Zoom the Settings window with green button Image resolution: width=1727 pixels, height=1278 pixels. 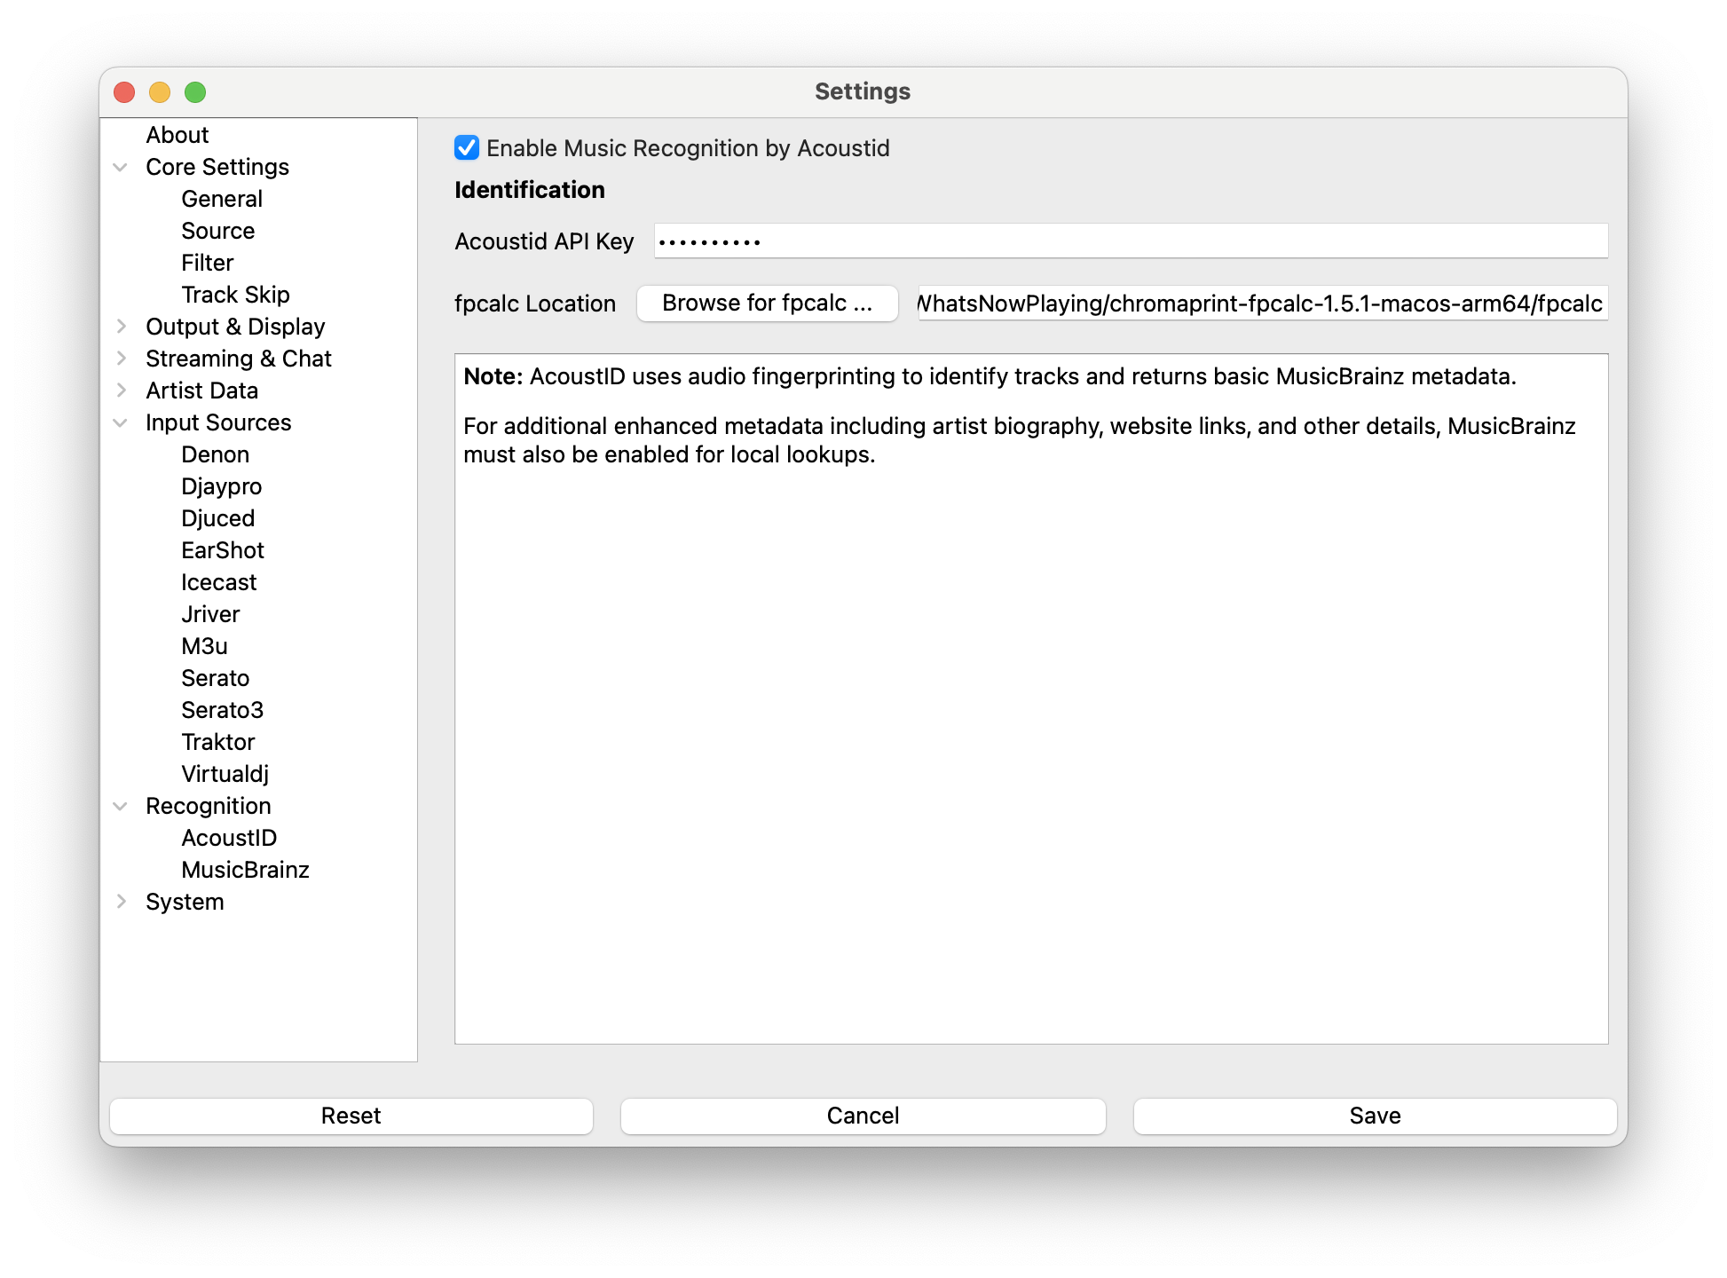coord(195,92)
